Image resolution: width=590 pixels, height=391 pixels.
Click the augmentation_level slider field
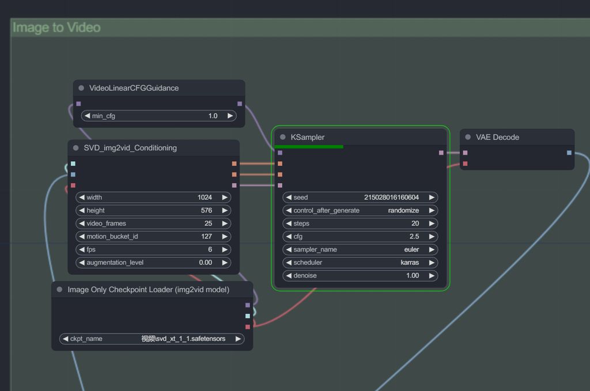click(153, 263)
